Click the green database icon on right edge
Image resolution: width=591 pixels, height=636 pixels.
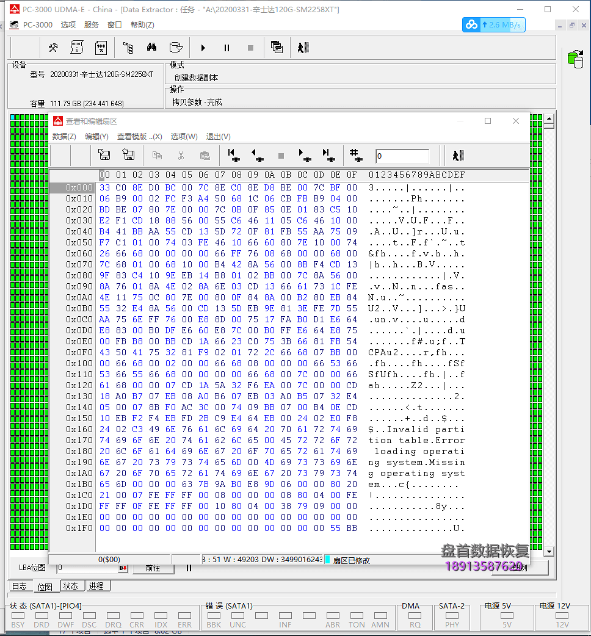[x=576, y=59]
